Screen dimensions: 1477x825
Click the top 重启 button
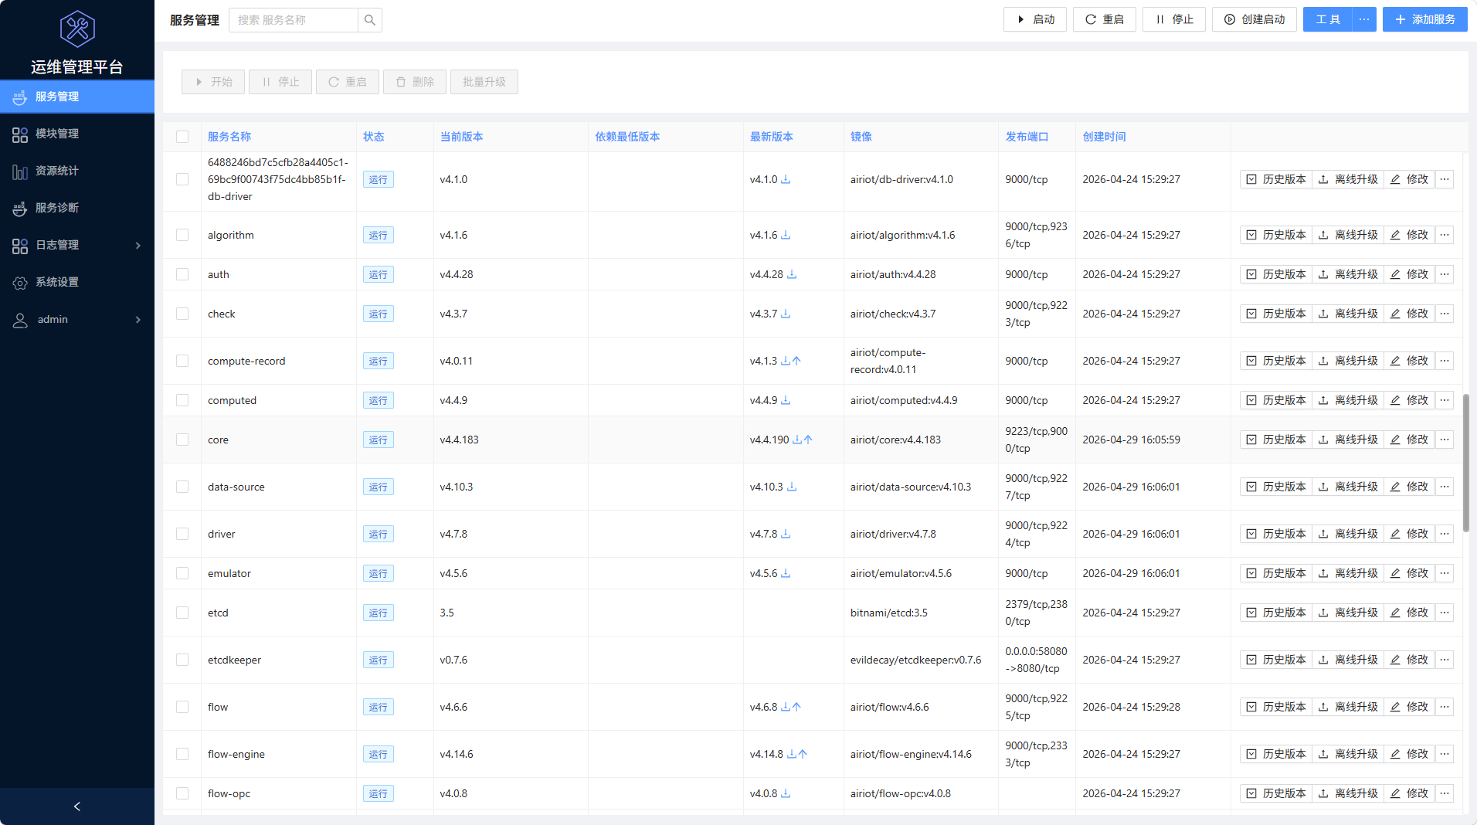(1105, 19)
